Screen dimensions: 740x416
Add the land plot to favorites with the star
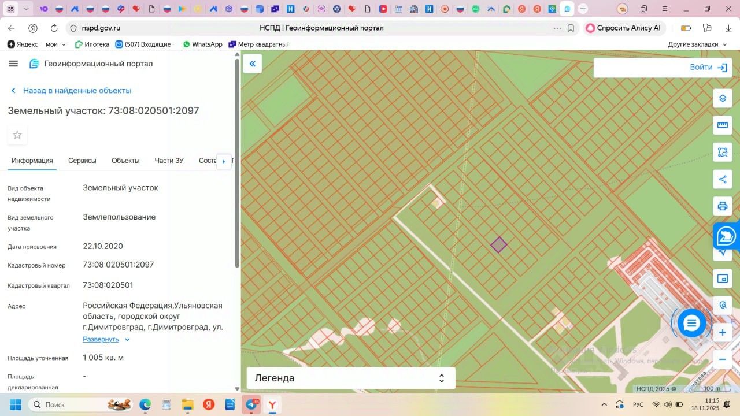coord(17,135)
